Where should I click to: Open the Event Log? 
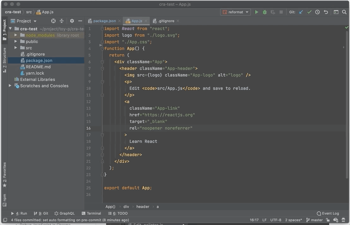[x=328, y=213]
